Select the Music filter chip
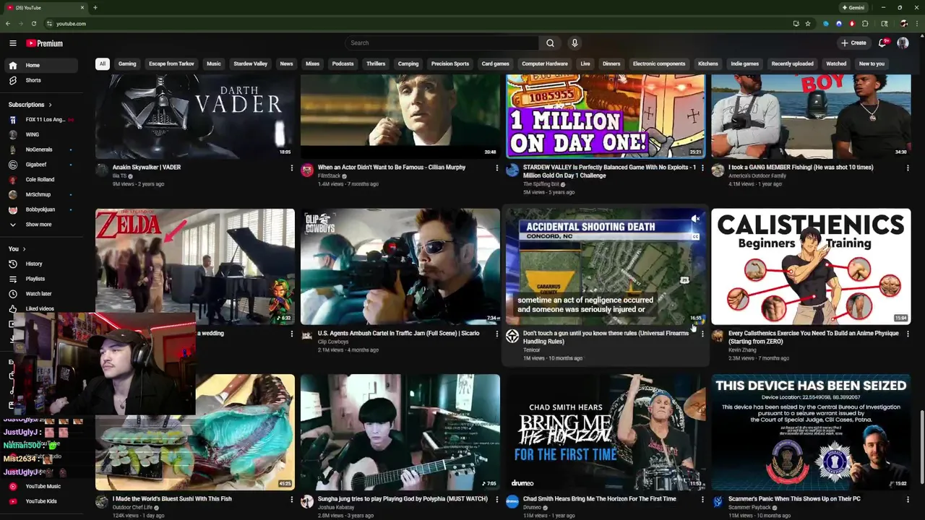Viewport: 925px width, 520px height. [x=214, y=64]
